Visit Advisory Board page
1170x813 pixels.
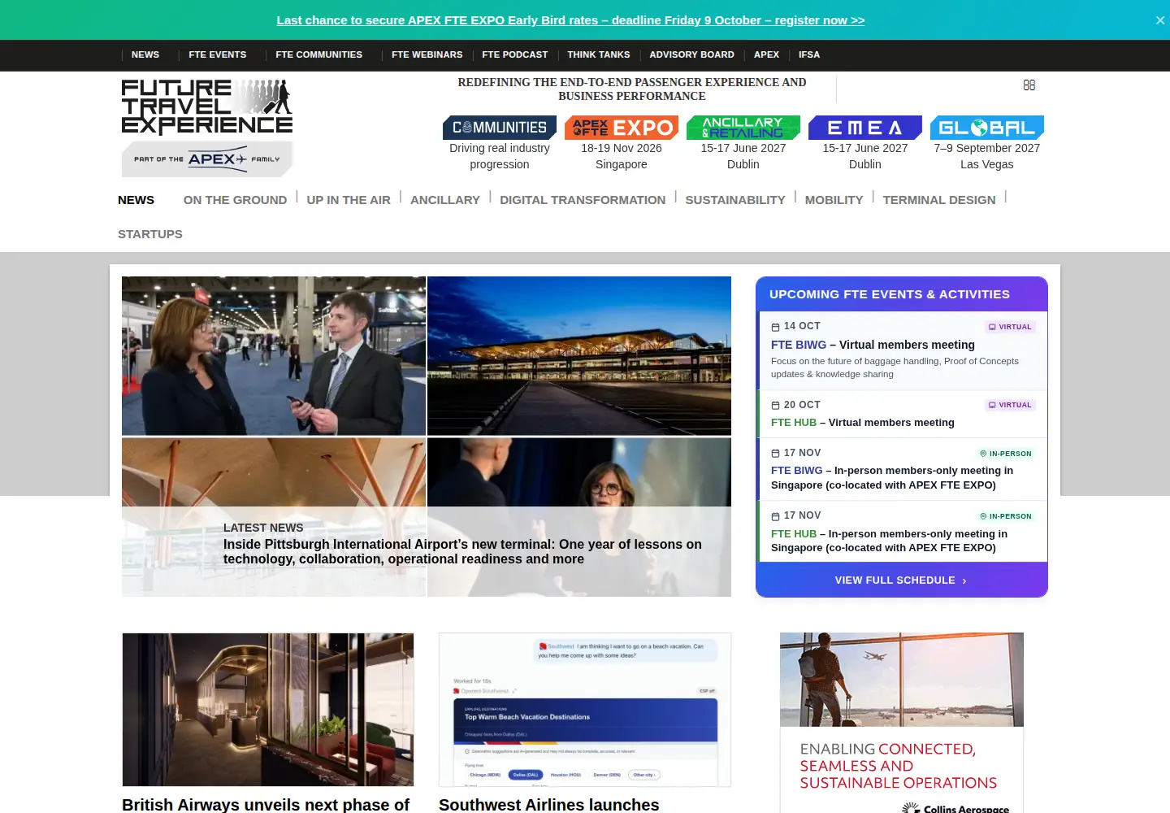692,54
